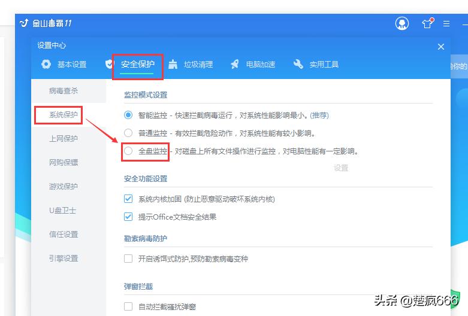Uncheck 提示Office文档安全结果 checkbox
Screen dimensions: 468x316
128,217
